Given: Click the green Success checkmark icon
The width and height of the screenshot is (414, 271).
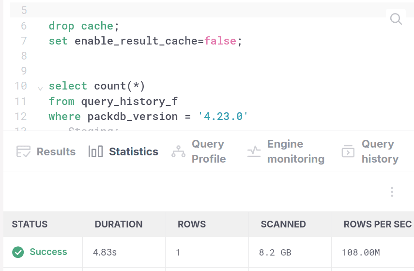Looking at the screenshot, I should [18, 252].
